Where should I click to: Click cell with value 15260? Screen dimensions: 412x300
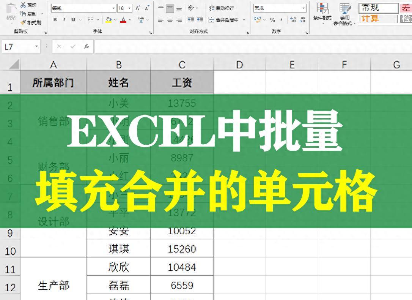pos(182,248)
